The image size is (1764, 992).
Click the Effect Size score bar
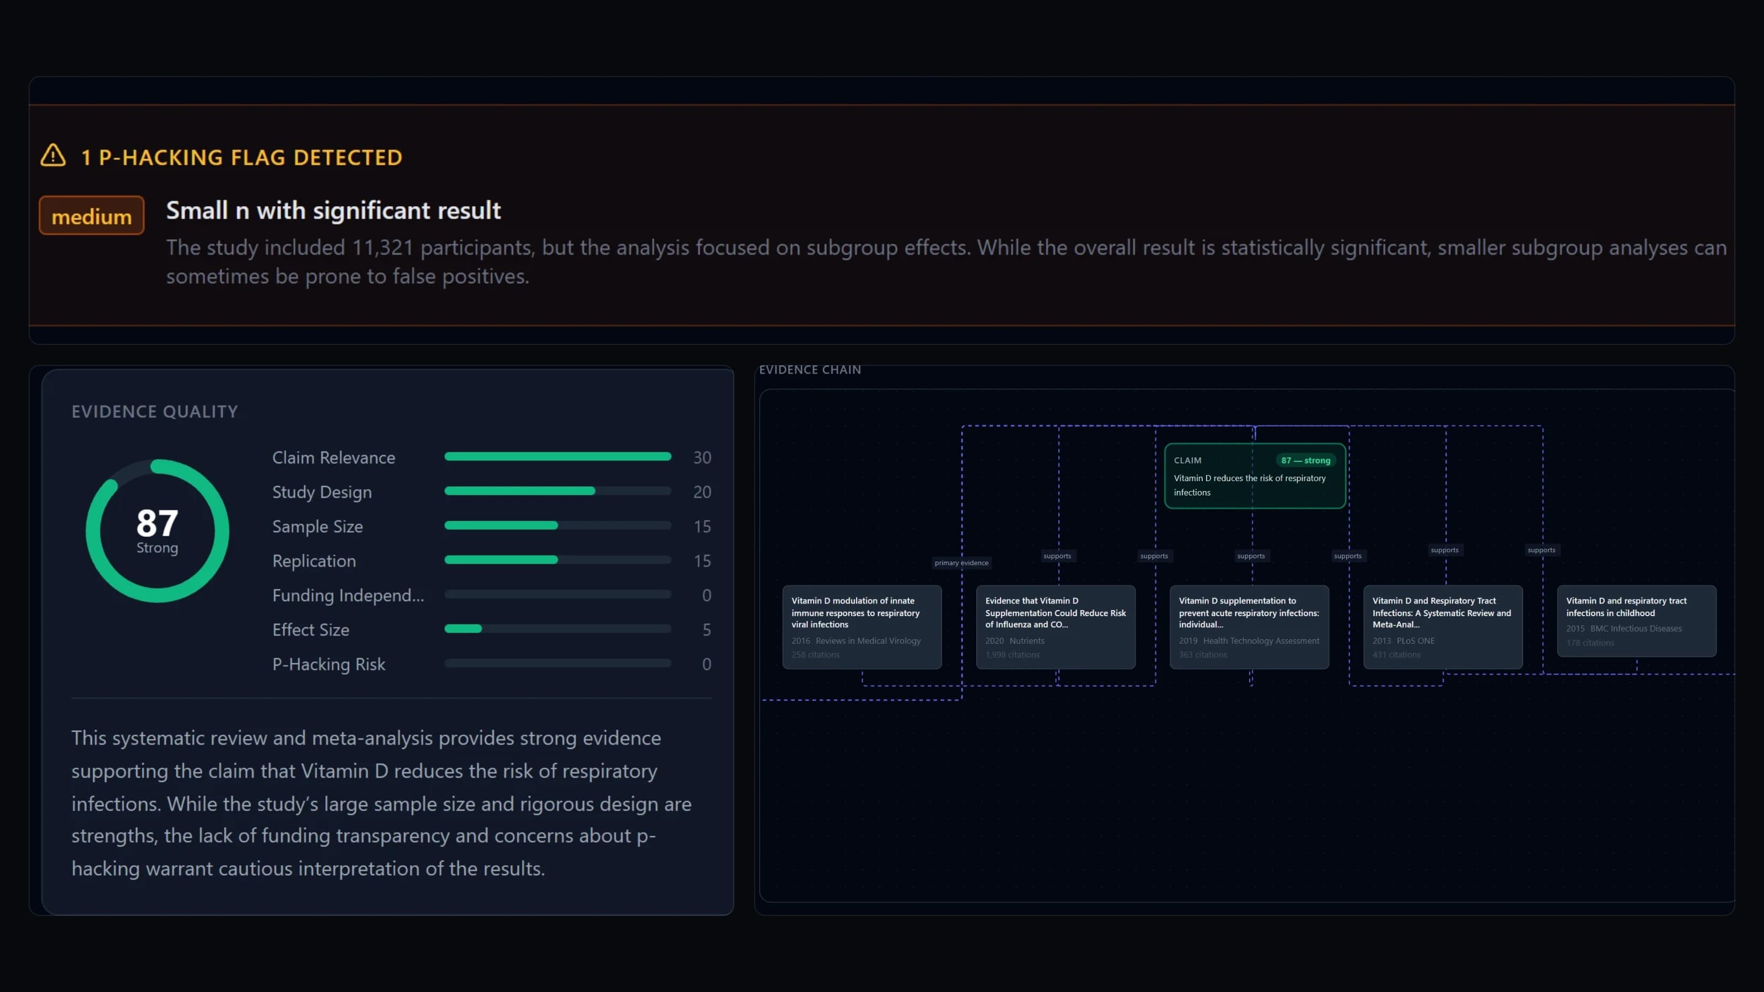(x=557, y=629)
